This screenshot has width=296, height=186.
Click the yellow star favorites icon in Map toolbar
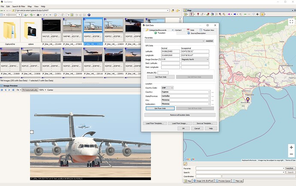[x=262, y=14]
